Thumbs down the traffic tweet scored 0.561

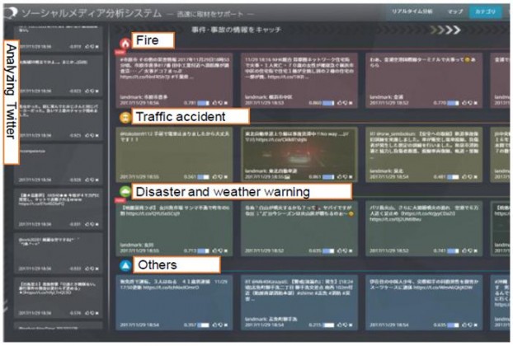pyautogui.click(x=220, y=177)
